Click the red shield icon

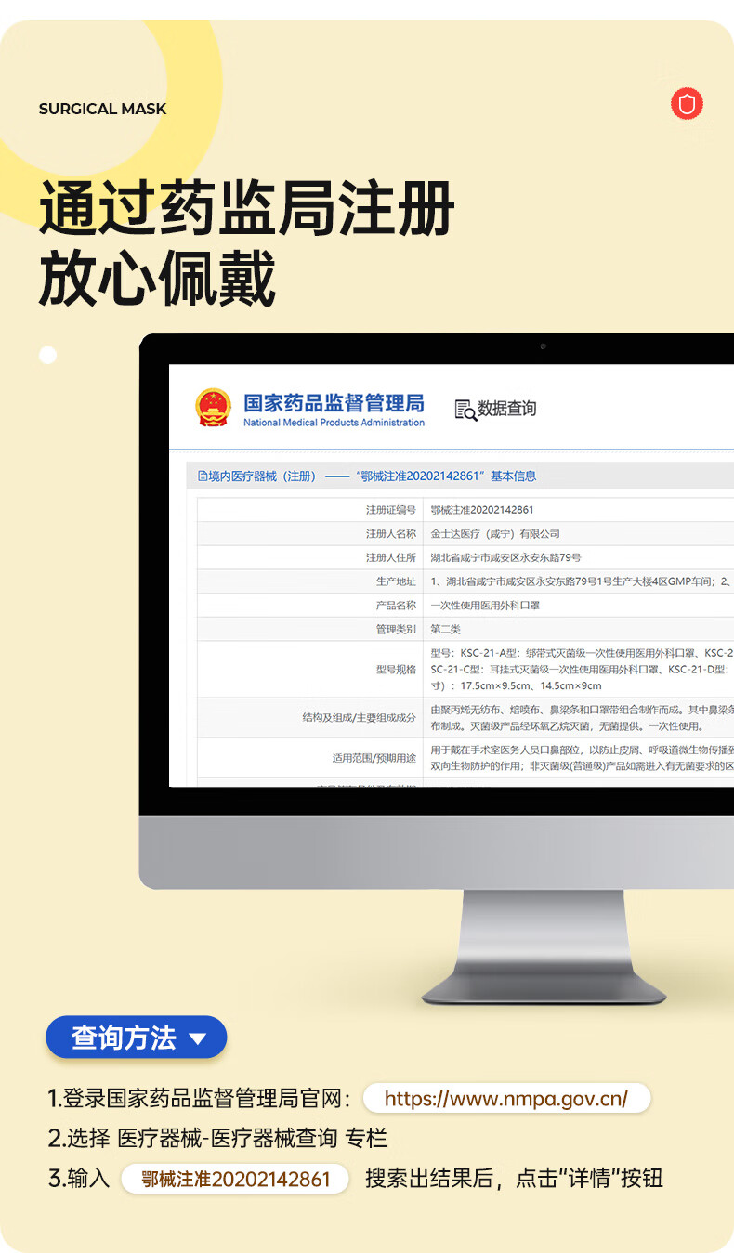(687, 104)
